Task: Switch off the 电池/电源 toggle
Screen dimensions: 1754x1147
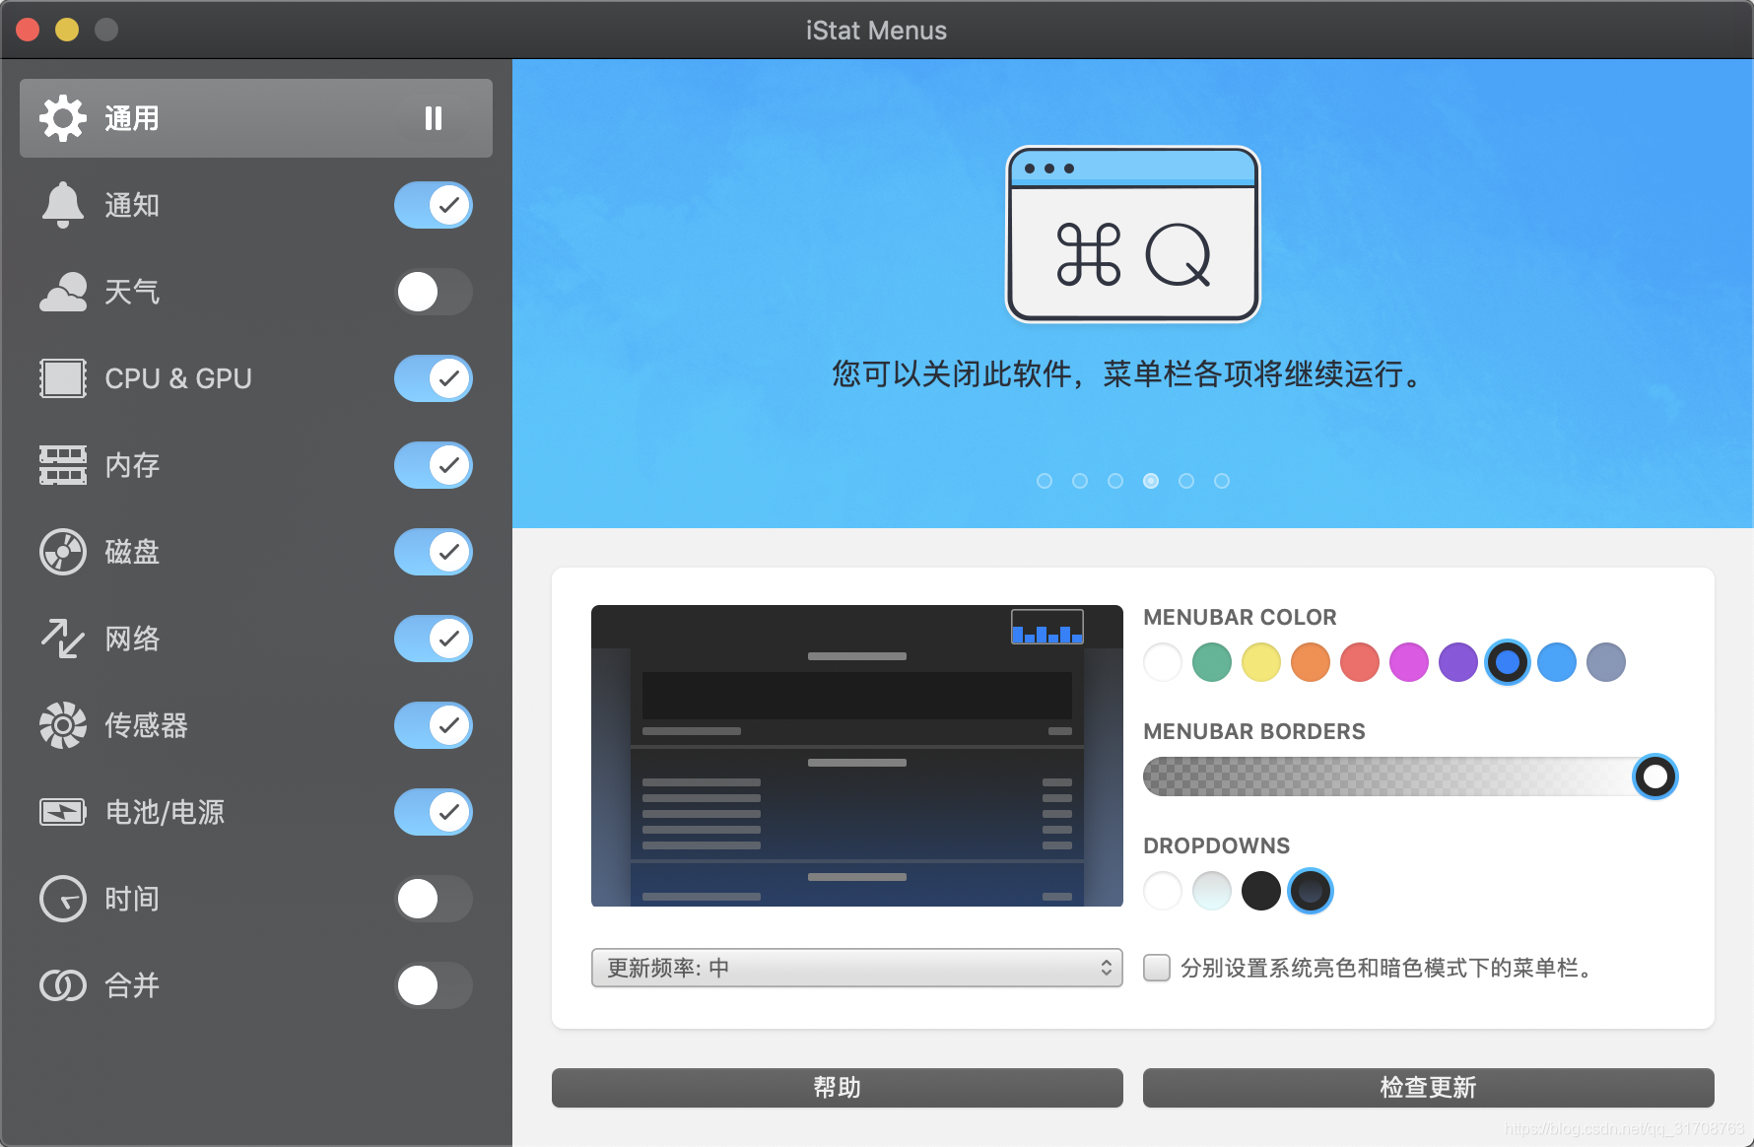Action: (x=434, y=812)
